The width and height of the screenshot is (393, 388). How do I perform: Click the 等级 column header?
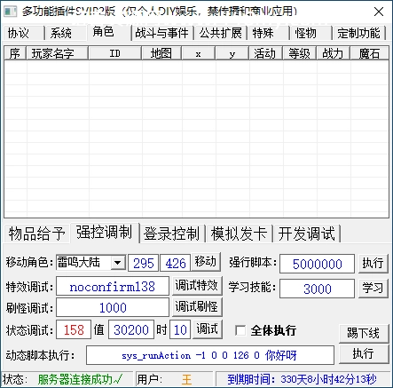[300, 53]
